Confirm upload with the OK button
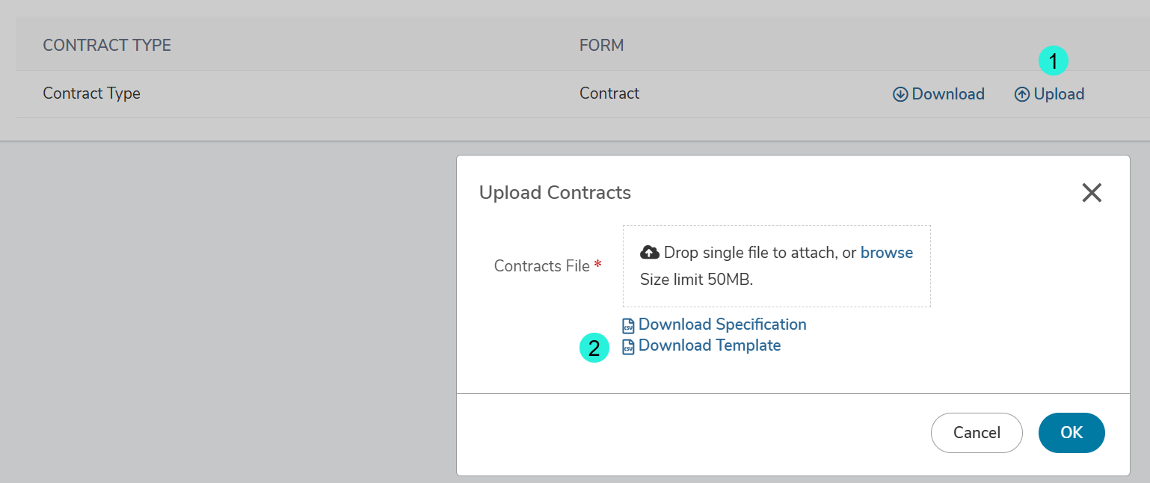Screen dimensions: 1150x483 pyautogui.click(x=1071, y=433)
